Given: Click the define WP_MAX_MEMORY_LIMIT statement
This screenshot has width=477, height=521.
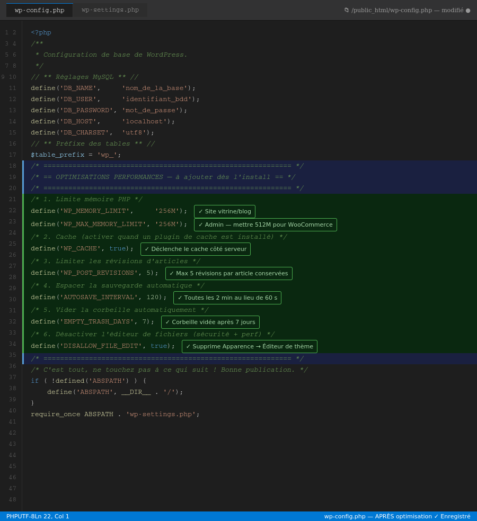Looking at the screenshot, I should [x=109, y=224].
